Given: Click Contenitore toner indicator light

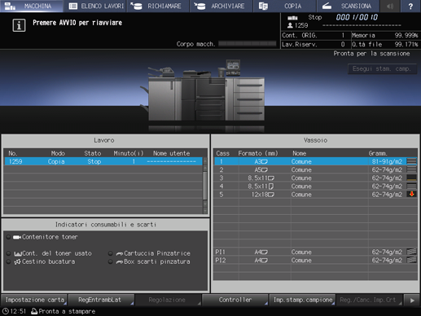Looking at the screenshot, I should pos(8,237).
